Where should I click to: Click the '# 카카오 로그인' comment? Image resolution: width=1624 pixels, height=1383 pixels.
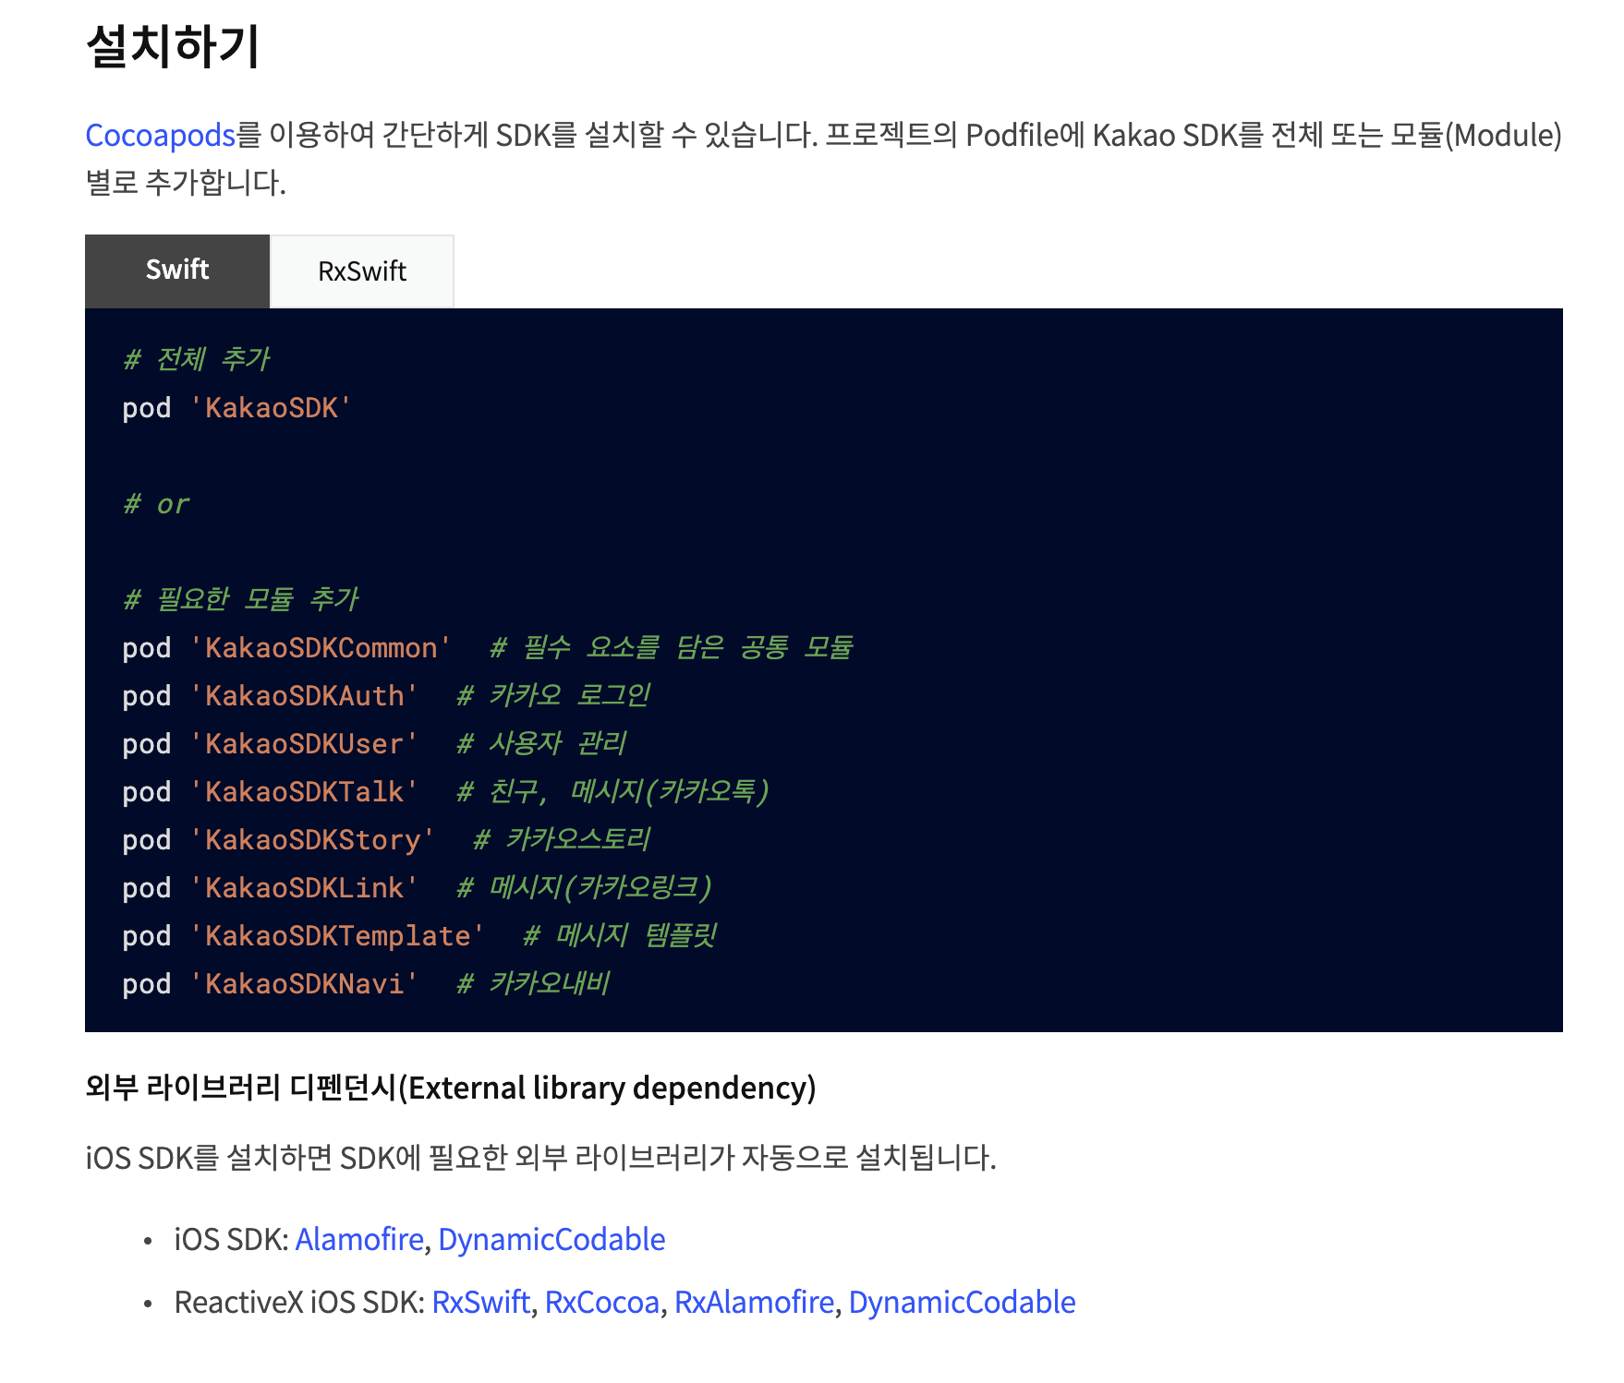coord(554,695)
